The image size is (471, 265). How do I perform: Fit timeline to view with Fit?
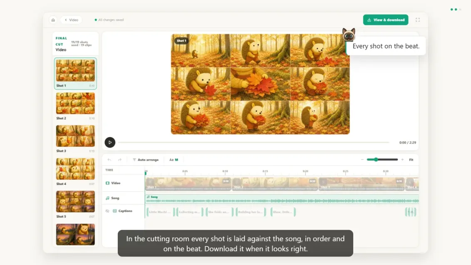(x=411, y=160)
